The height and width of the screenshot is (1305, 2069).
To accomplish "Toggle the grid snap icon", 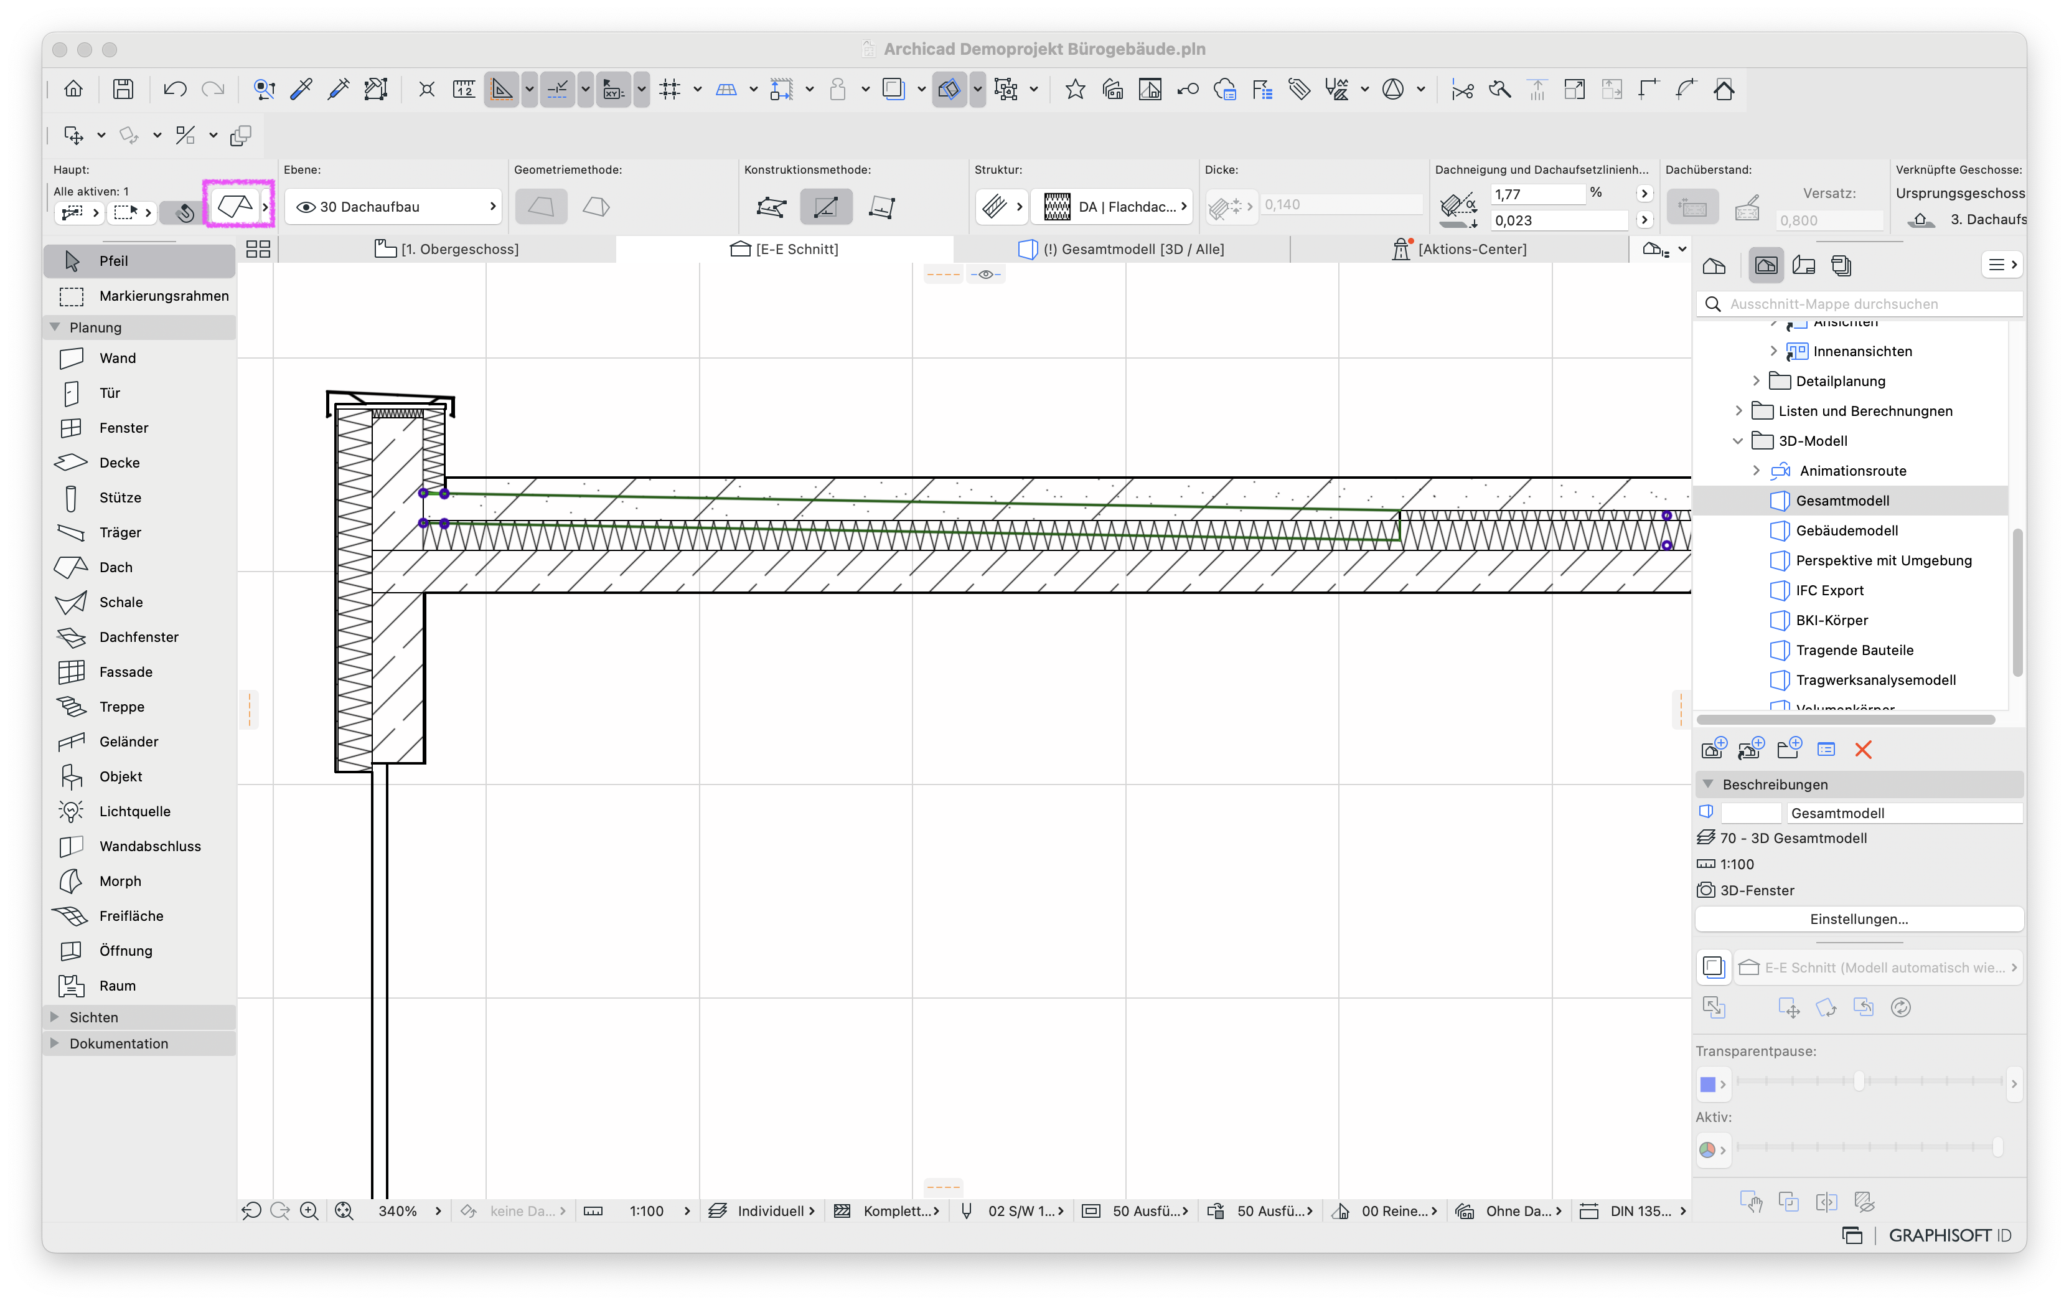I will pyautogui.click(x=670, y=88).
